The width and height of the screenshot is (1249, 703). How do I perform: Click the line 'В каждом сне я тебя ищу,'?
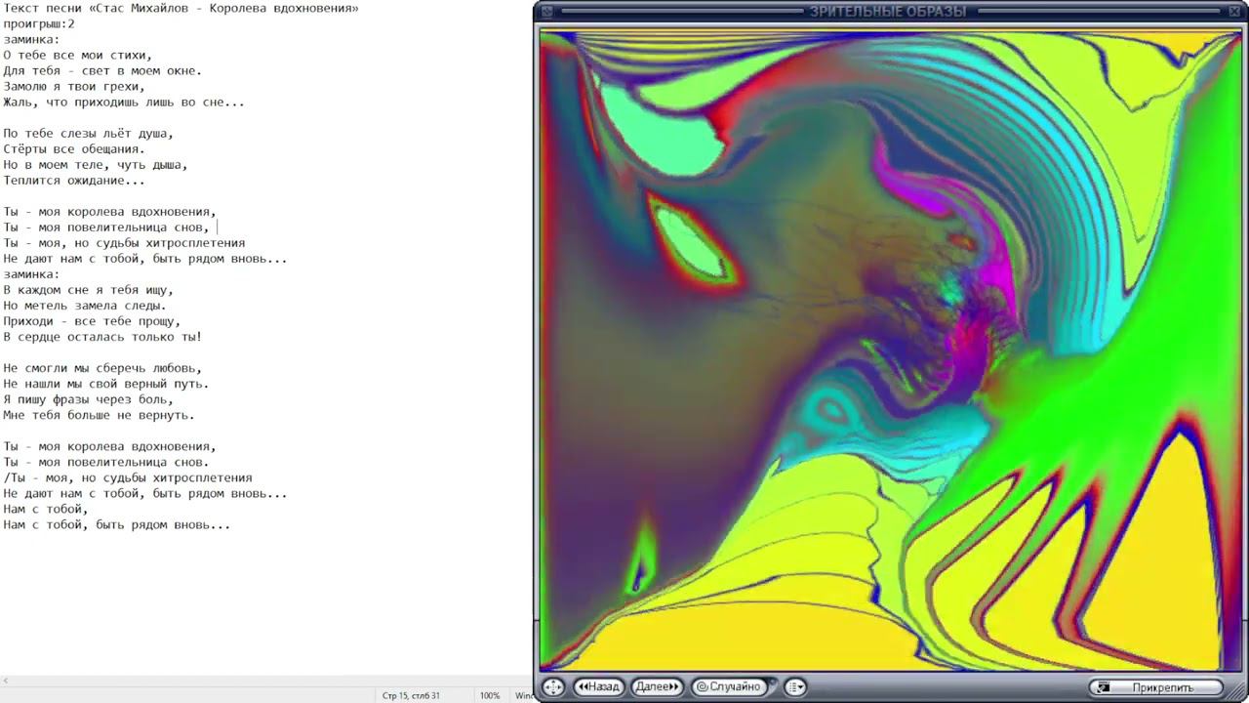pos(89,289)
